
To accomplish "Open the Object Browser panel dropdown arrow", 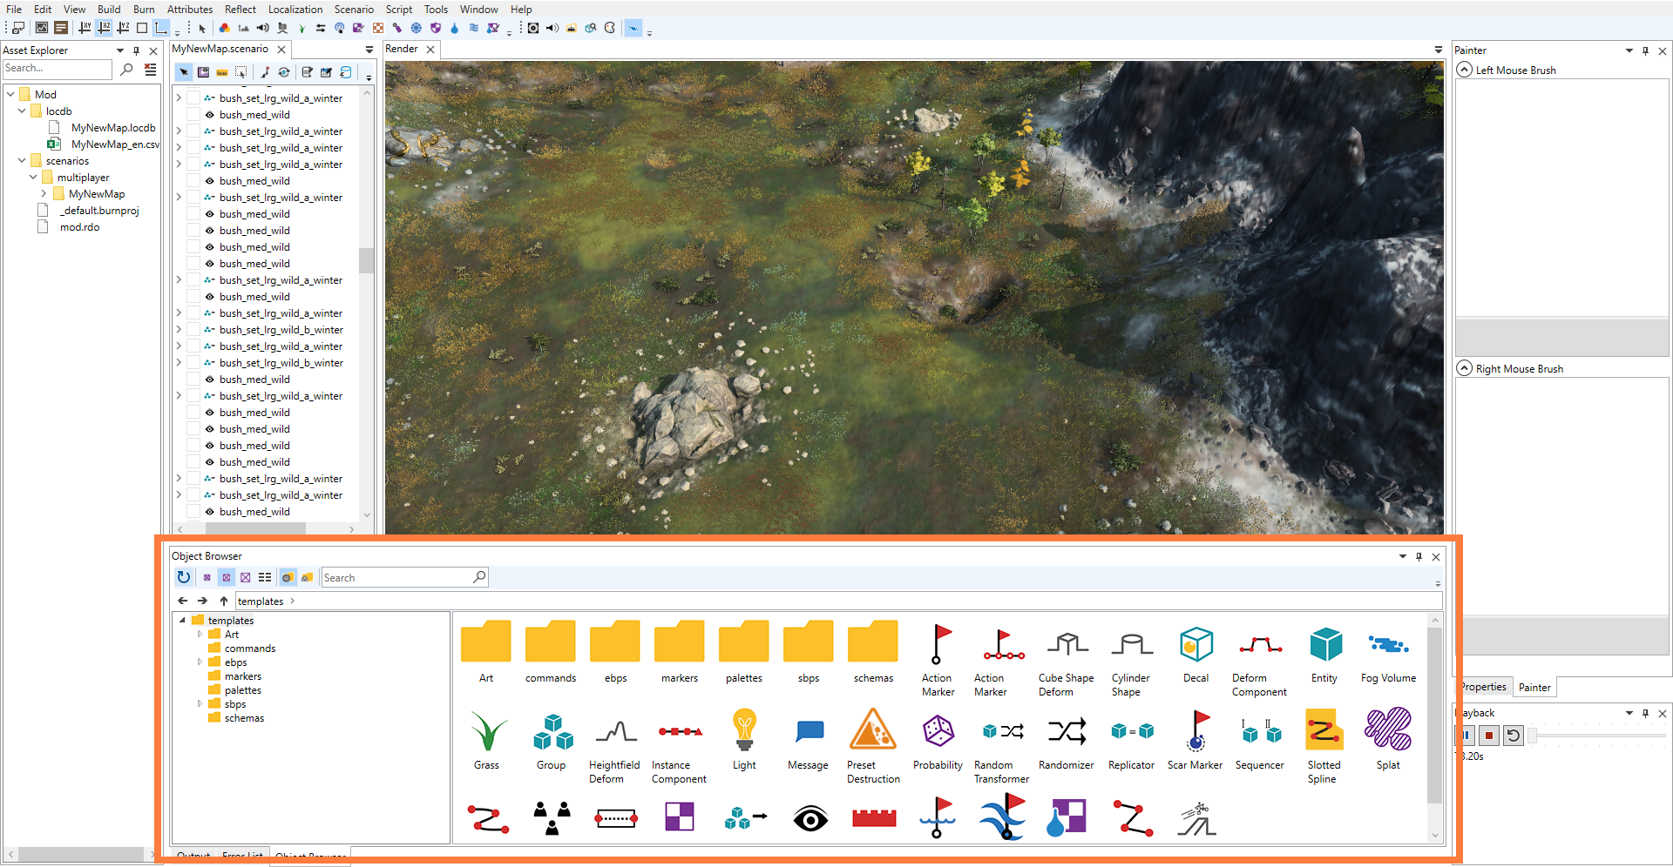I will click(x=1403, y=556).
